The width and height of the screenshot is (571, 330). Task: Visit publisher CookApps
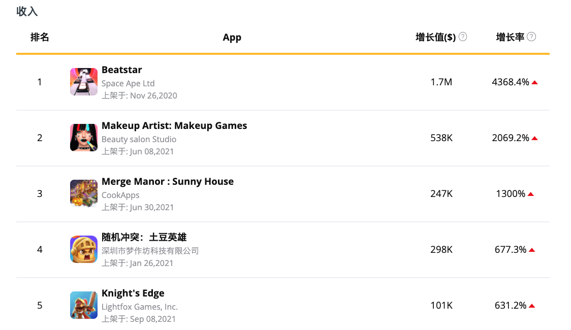120,195
